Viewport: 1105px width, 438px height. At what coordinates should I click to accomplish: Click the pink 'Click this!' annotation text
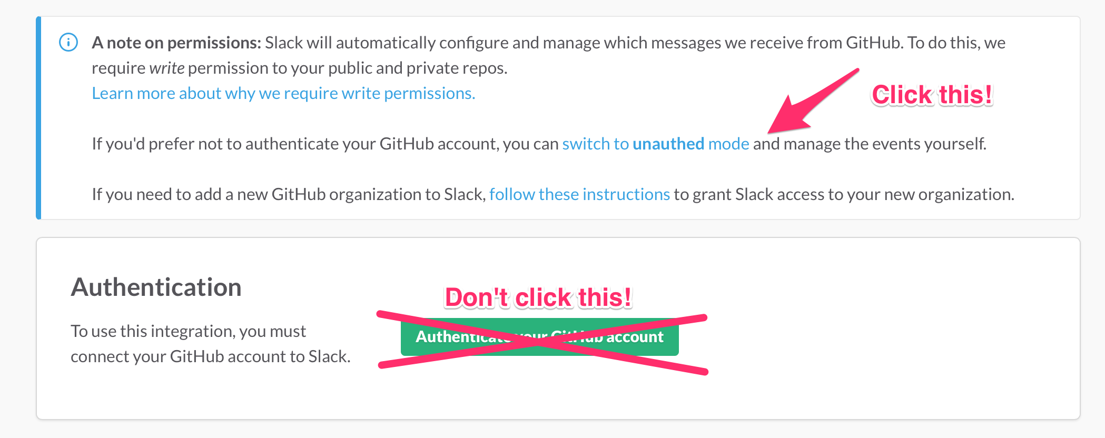932,95
